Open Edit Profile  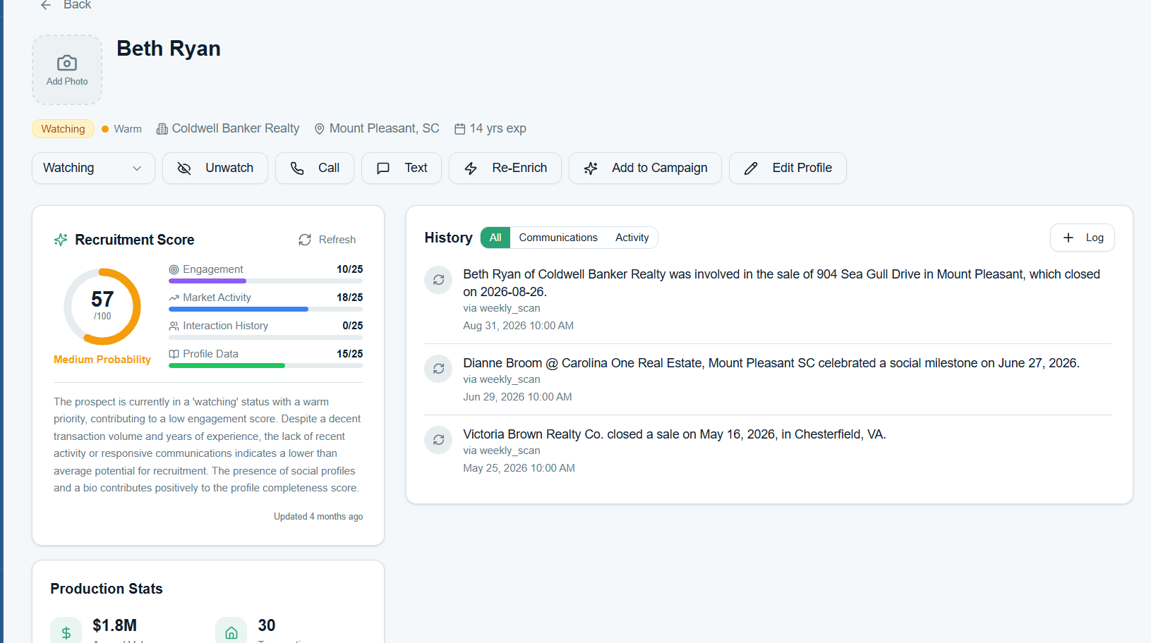pos(788,168)
